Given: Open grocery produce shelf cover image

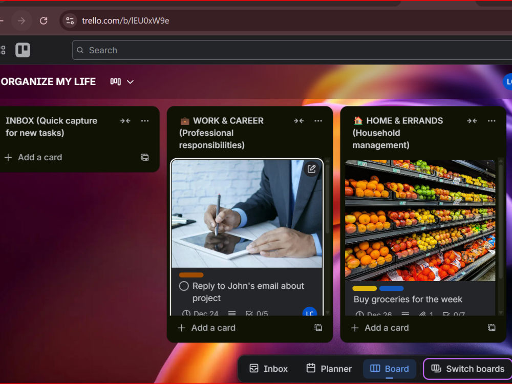Looking at the screenshot, I should 420,220.
